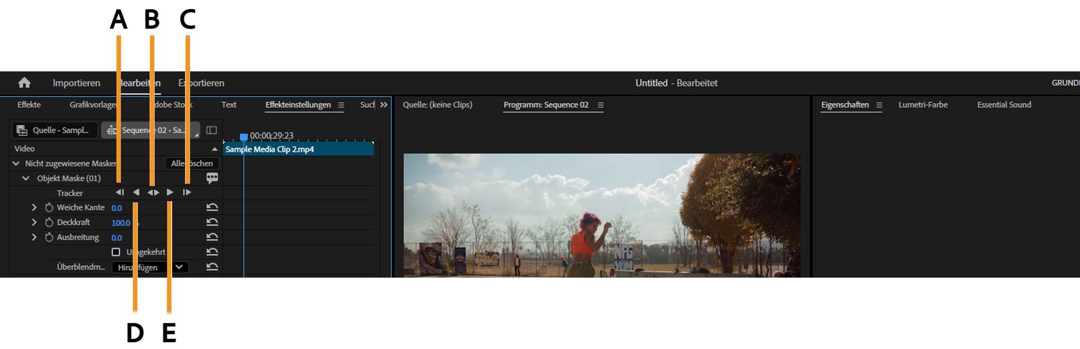Toggle the timeline view panel icon
Viewport: 1080px width, 349px height.
coord(211,130)
